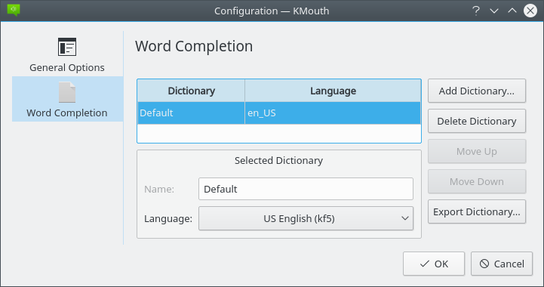Confirm settings with the OK checkmark button
Screen dimensions: 544x287
(x=434, y=264)
